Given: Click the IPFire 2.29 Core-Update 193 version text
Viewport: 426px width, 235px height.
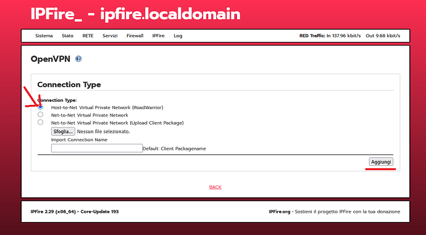Looking at the screenshot, I should pyautogui.click(x=75, y=212).
